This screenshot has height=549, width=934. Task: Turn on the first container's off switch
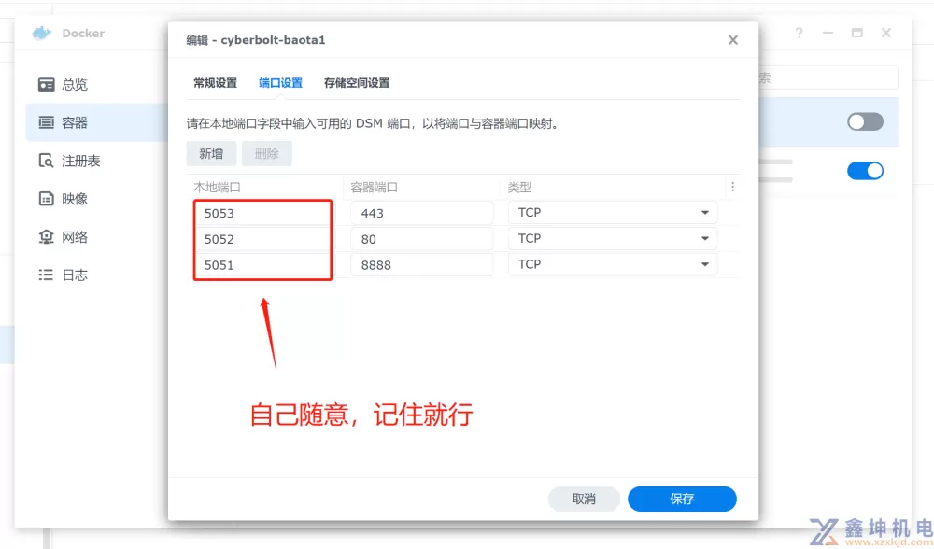tap(865, 122)
